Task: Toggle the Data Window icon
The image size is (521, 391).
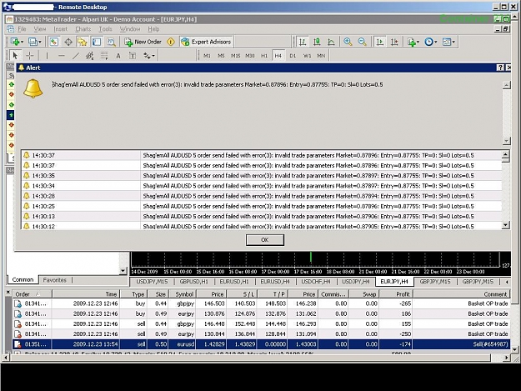Action: pos(68,42)
